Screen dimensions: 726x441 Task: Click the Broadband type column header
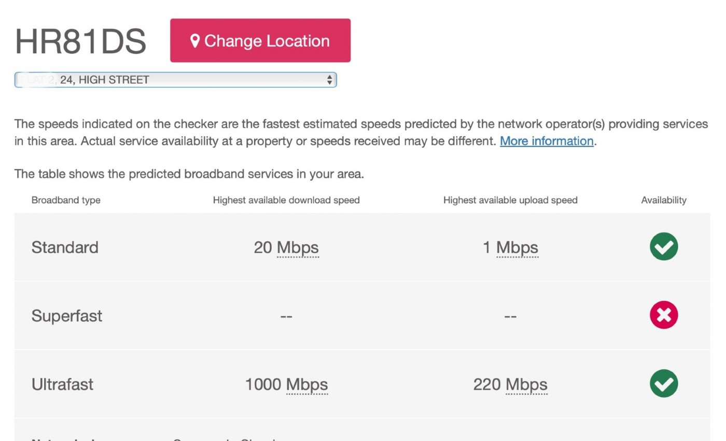coord(66,200)
